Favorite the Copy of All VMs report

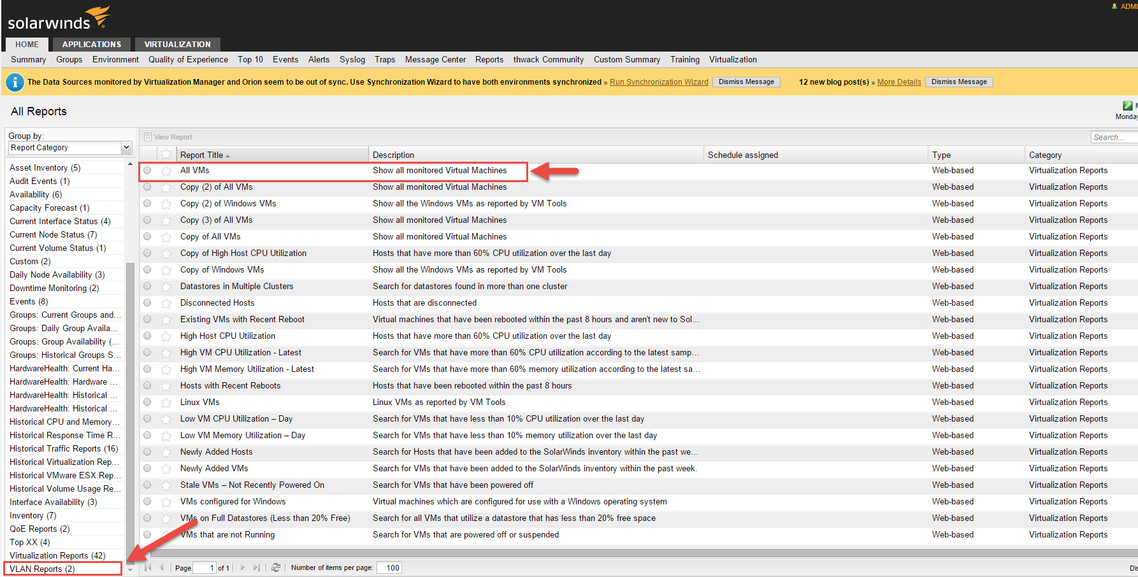(166, 237)
